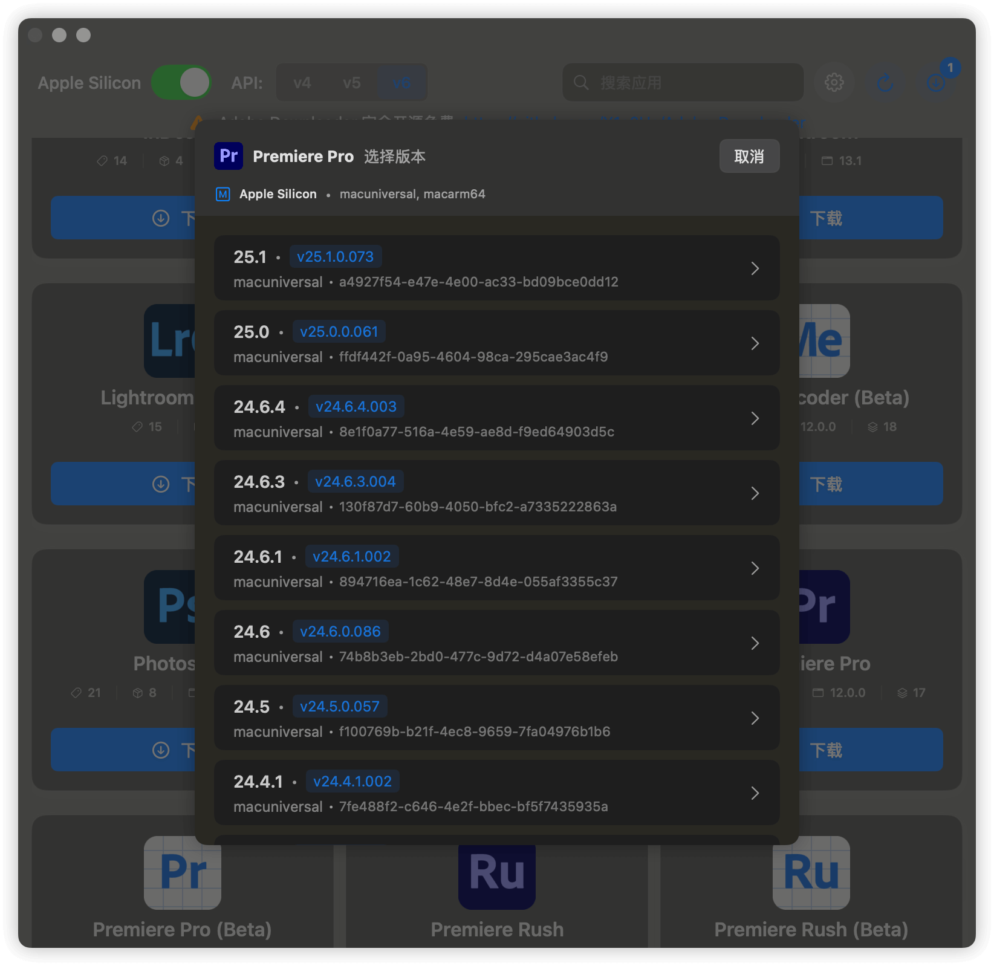The width and height of the screenshot is (994, 966).
Task: Click the v25.1.0.073 version badge
Action: point(336,256)
